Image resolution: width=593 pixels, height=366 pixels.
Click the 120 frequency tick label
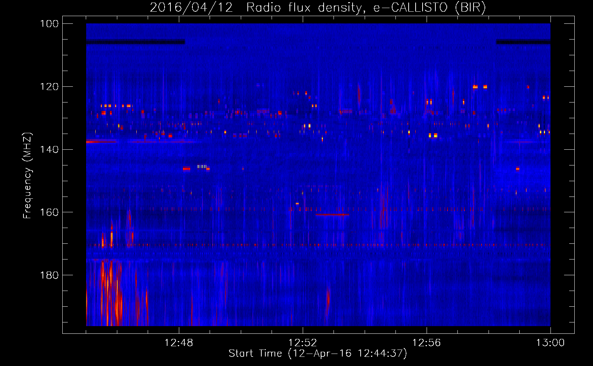(x=49, y=87)
